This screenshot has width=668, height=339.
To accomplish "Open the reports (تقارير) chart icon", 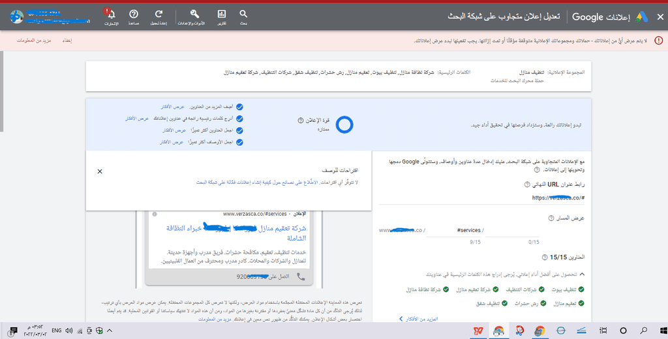I will click(222, 14).
